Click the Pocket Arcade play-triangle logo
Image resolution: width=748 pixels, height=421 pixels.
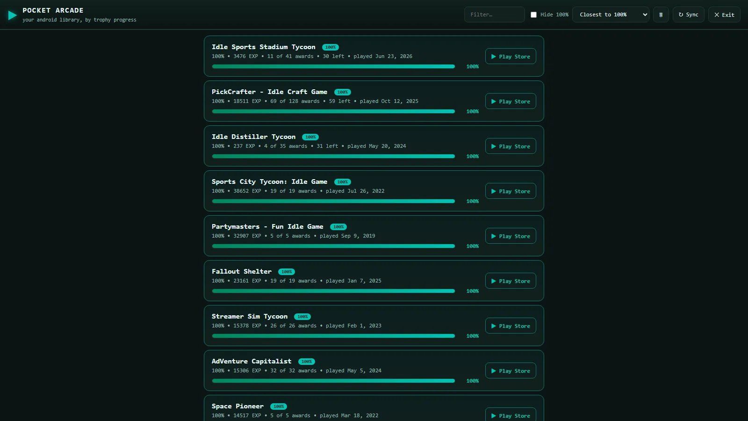[x=13, y=15]
